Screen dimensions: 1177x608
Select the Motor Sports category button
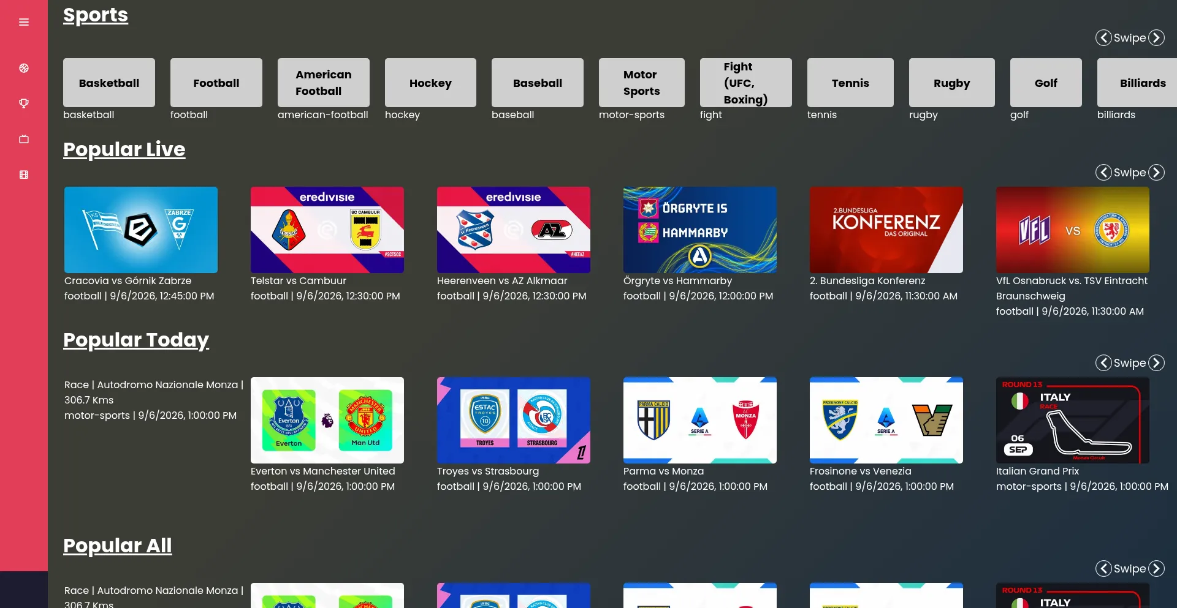642,83
